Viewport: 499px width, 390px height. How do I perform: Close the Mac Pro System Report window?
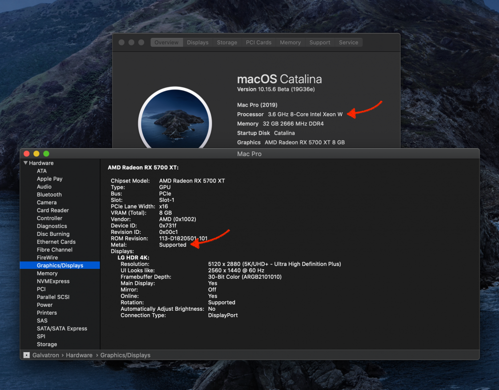click(x=27, y=154)
